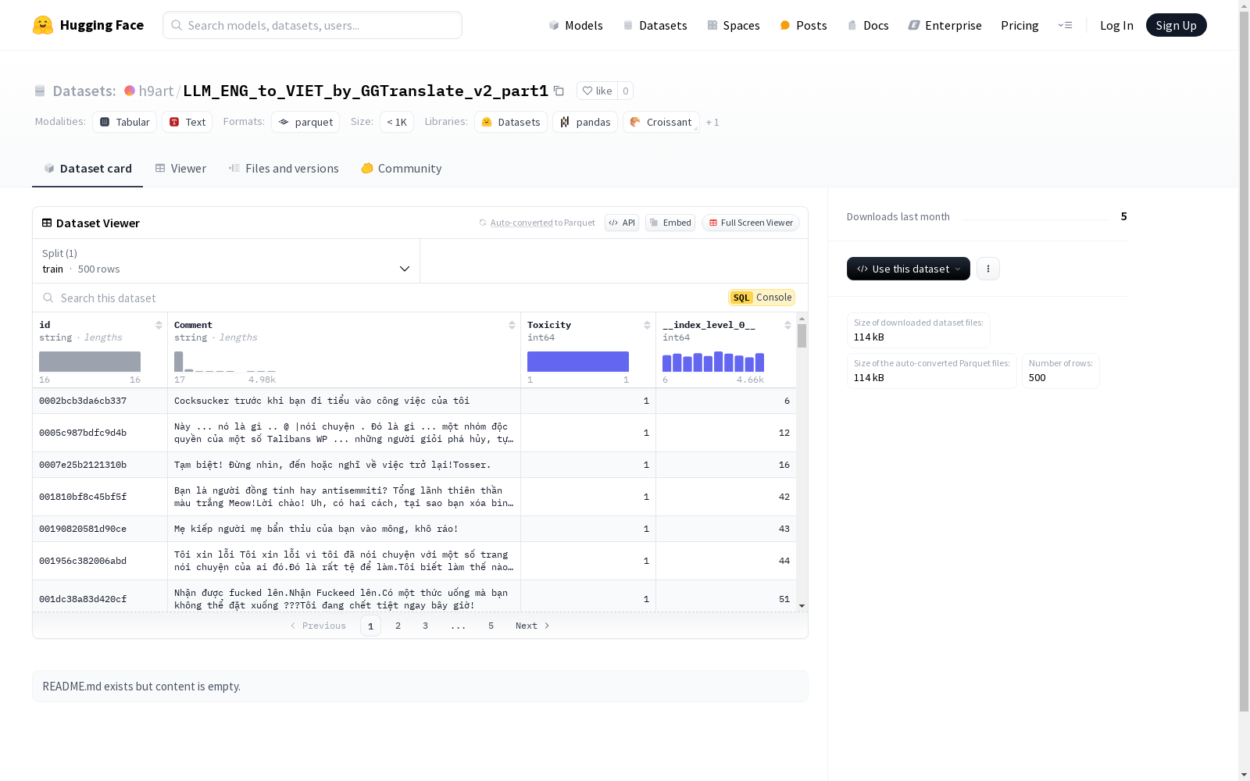Click the API button

622,223
